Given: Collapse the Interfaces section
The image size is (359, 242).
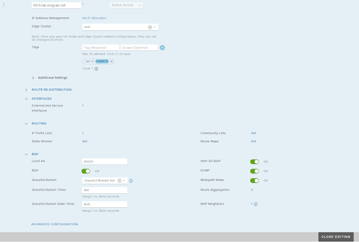Looking at the screenshot, I should pos(26,99).
